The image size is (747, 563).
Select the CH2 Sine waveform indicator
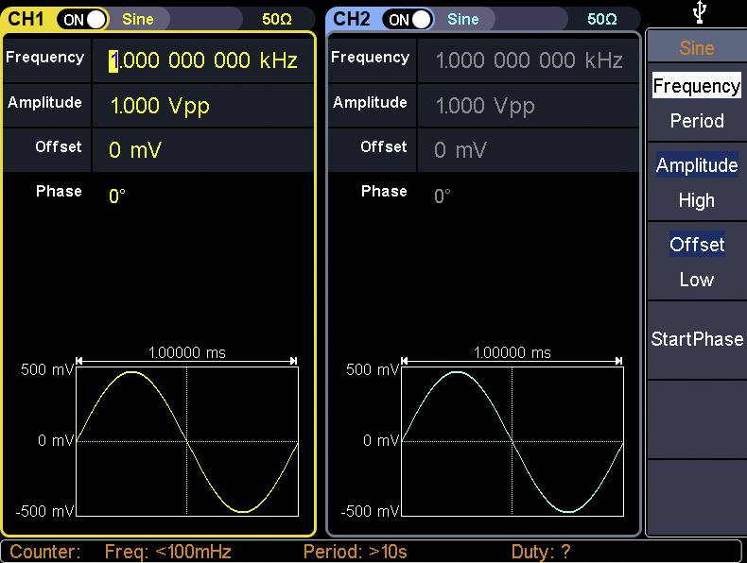pos(463,19)
